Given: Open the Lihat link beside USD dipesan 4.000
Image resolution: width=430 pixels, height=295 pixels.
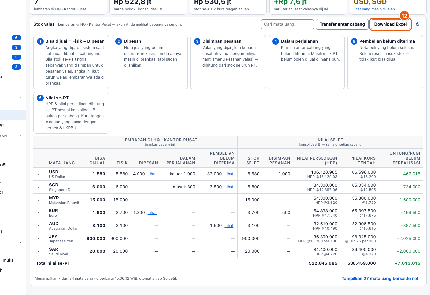Looking at the screenshot, I should click(x=152, y=174).
